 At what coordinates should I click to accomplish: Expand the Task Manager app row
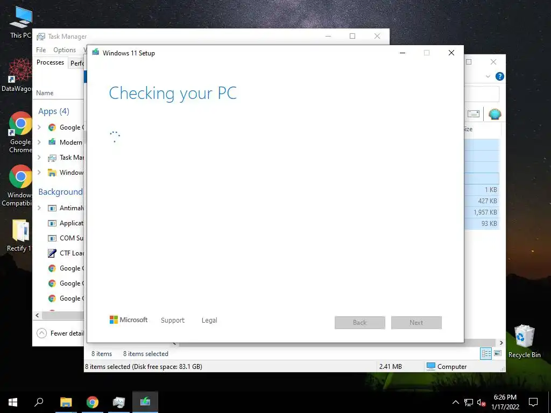(x=39, y=158)
